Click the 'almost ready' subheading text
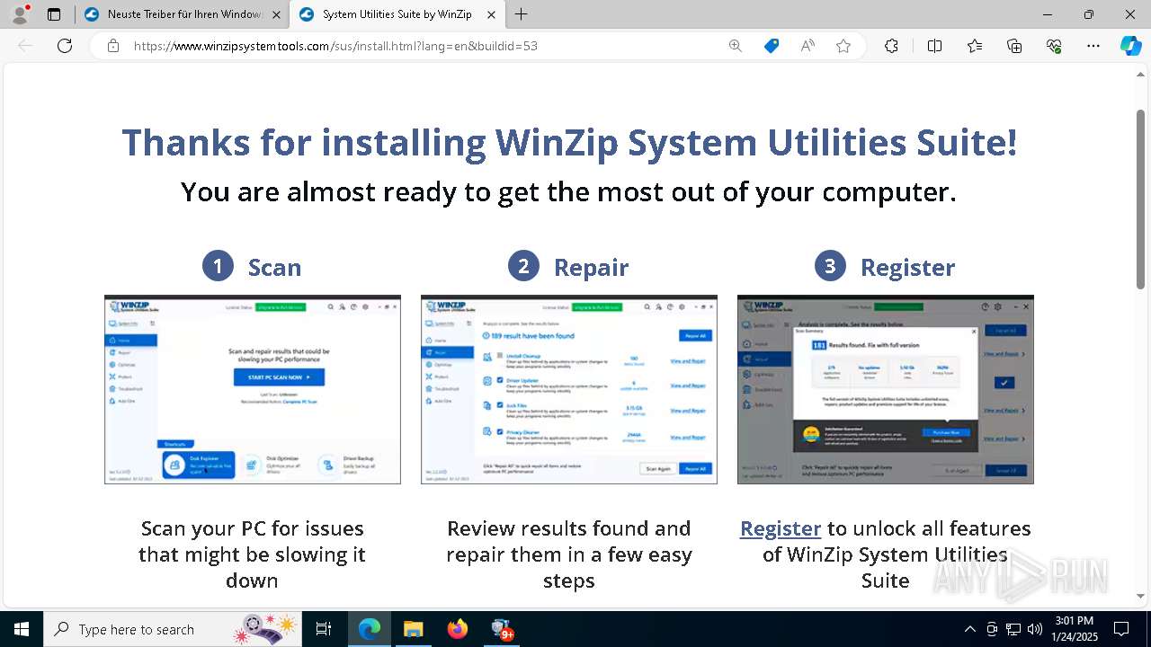 tap(568, 191)
